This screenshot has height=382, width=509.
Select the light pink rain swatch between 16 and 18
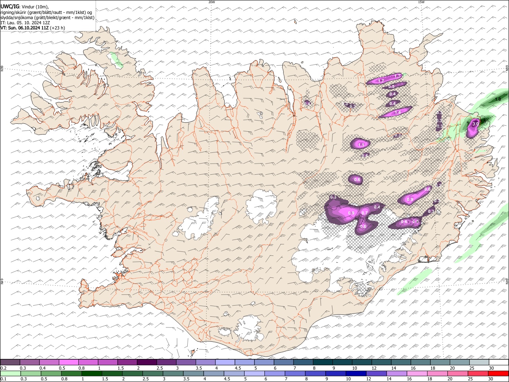(x=417, y=373)
